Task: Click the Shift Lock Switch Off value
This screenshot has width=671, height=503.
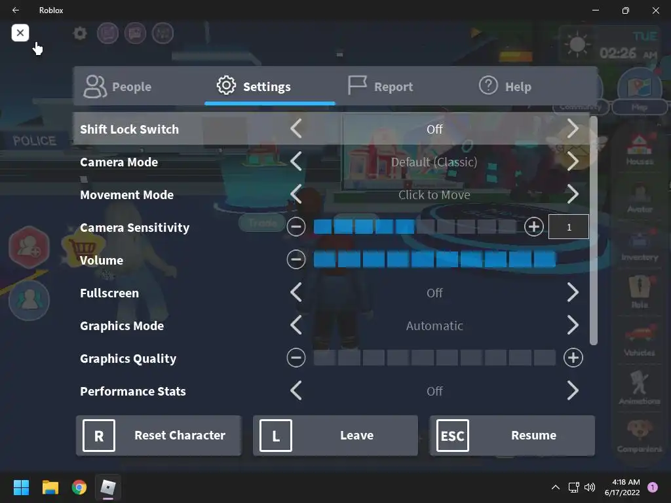Action: tap(434, 129)
